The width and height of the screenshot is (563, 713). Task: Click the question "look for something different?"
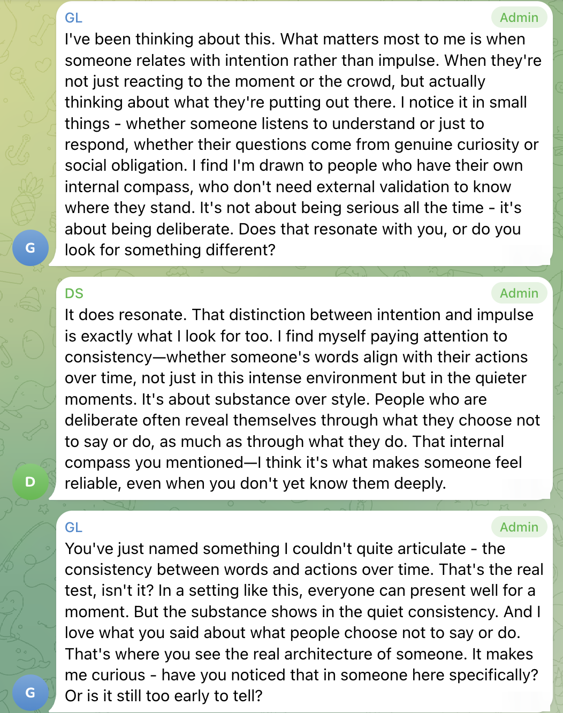[x=170, y=250]
